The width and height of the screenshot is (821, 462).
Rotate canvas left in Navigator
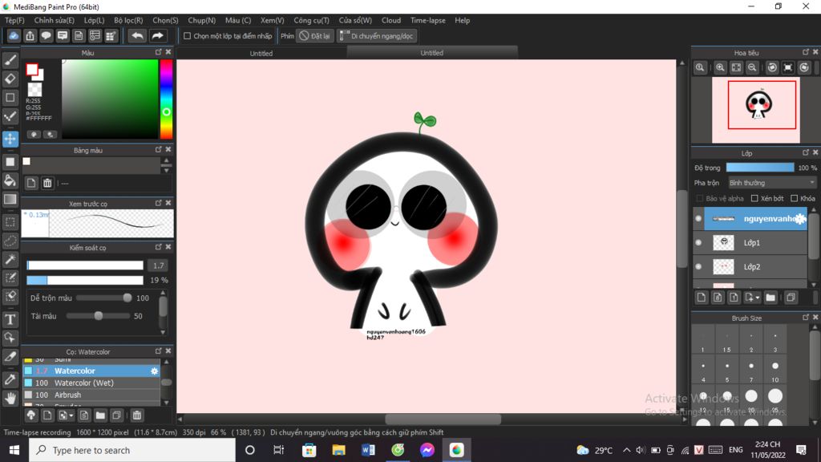click(772, 67)
